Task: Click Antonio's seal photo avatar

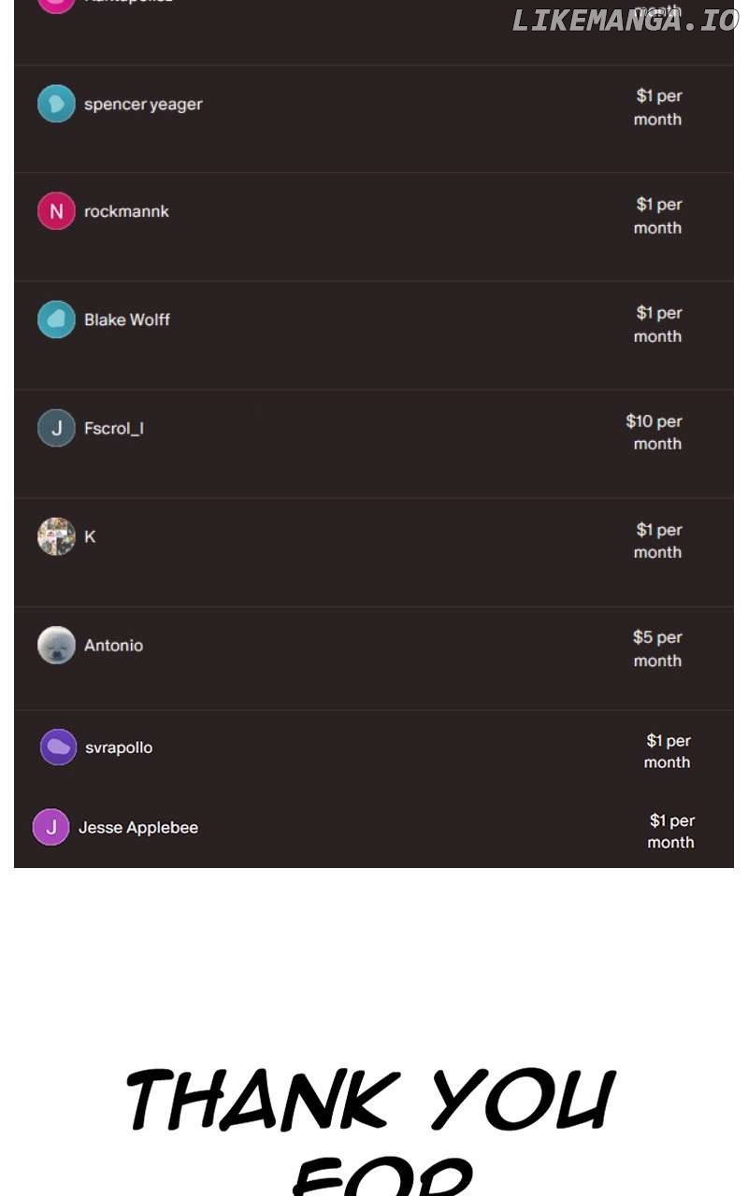Action: tap(56, 645)
